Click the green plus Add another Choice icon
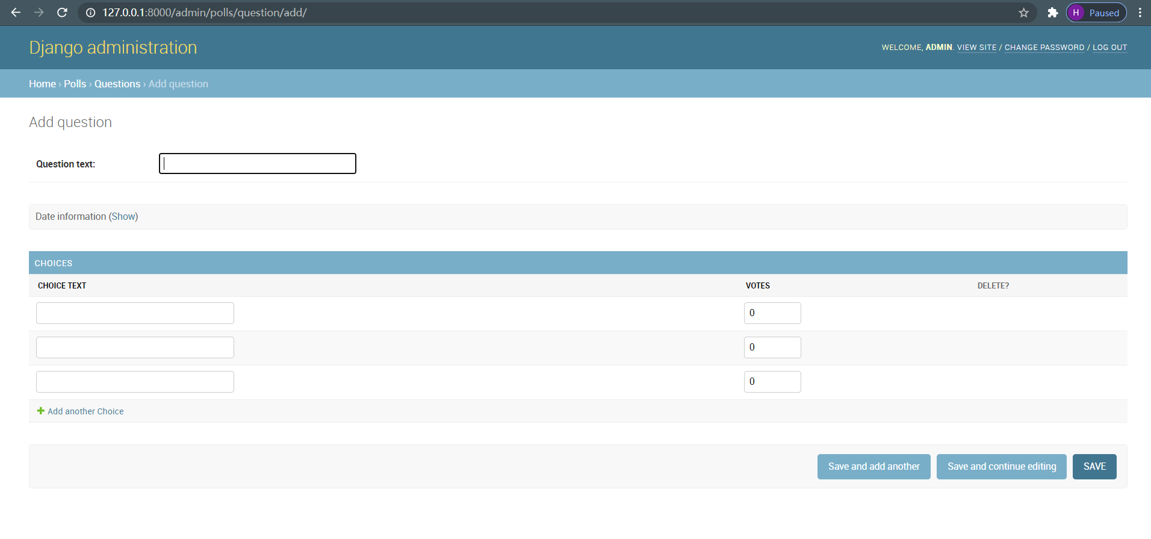Image resolution: width=1151 pixels, height=539 pixels. (x=41, y=411)
